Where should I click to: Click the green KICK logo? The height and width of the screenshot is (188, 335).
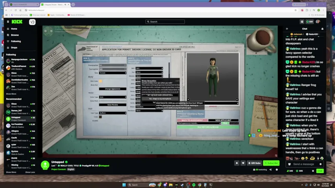[x=17, y=22]
